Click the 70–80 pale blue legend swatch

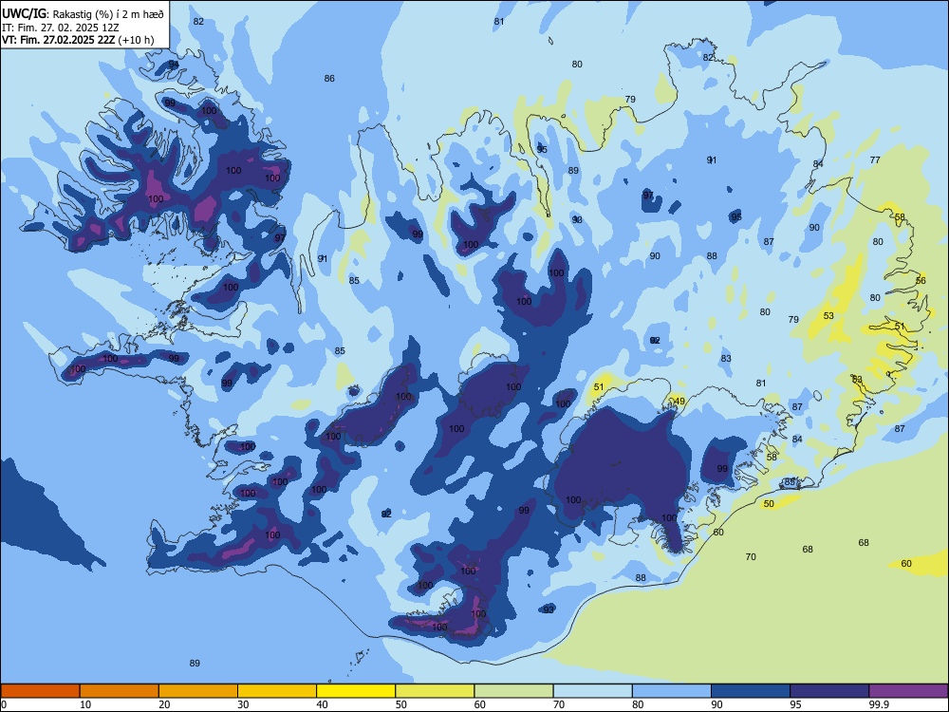(592, 691)
